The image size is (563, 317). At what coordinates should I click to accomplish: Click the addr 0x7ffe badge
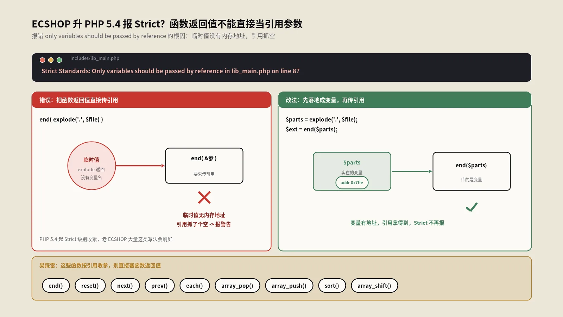[x=352, y=182]
